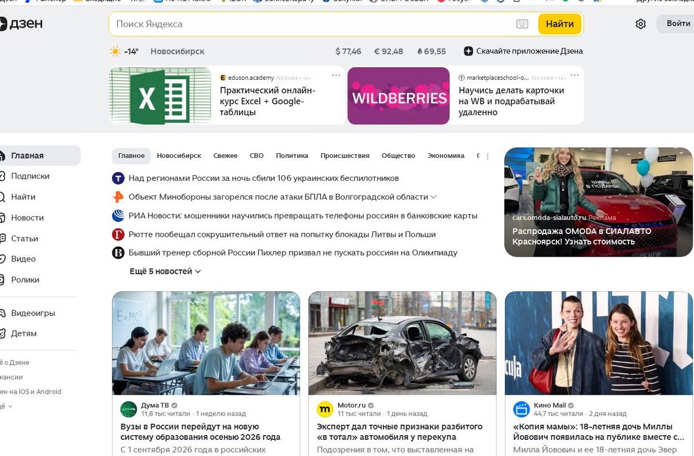Open Dzen settings via the gear icon
This screenshot has width=694, height=456.
(640, 24)
